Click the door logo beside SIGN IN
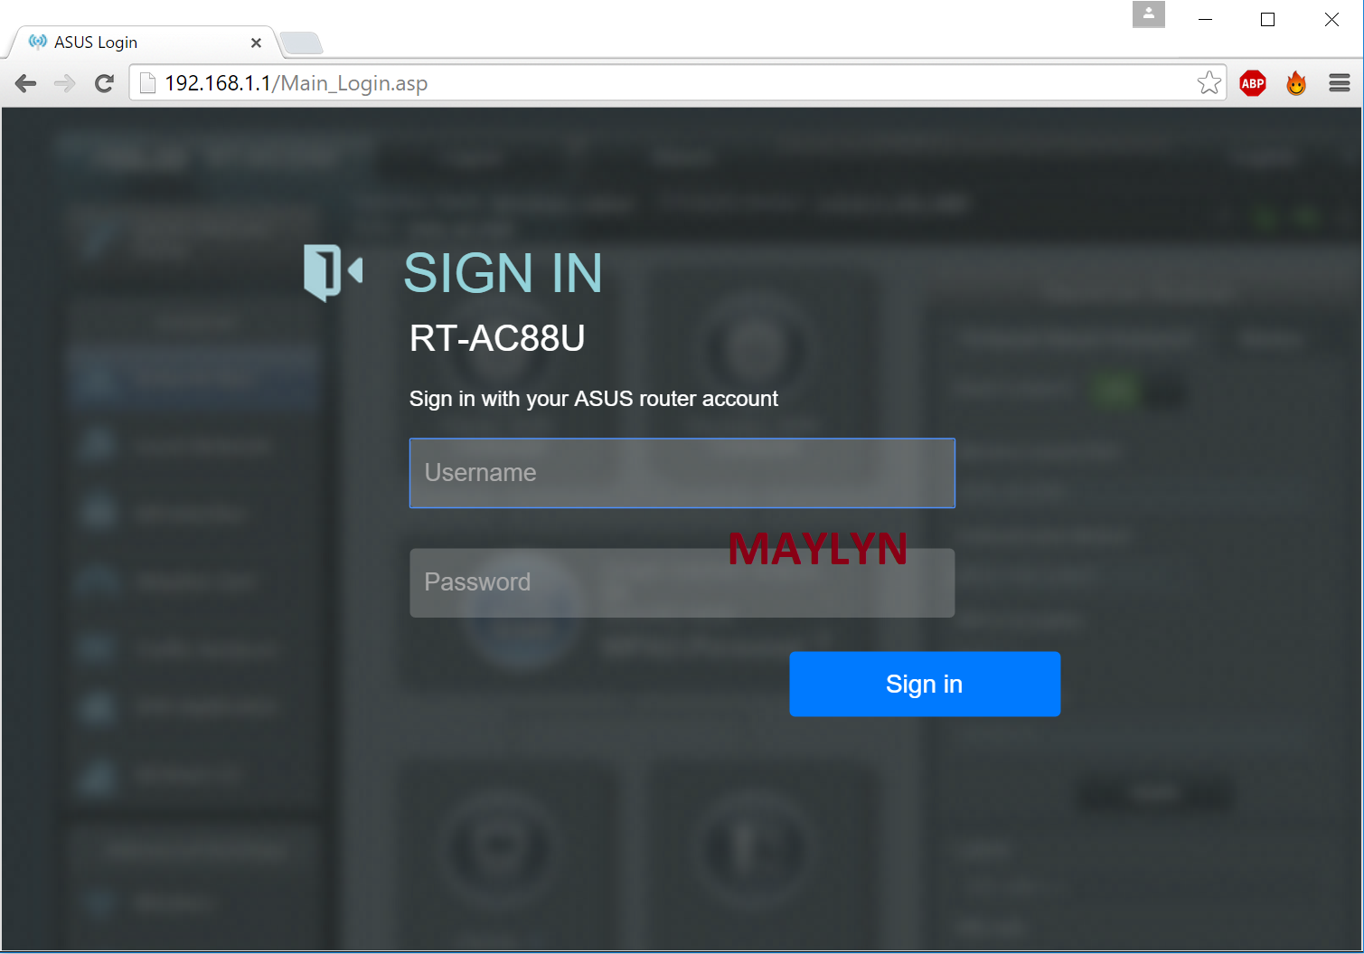This screenshot has width=1364, height=954. coord(332,271)
